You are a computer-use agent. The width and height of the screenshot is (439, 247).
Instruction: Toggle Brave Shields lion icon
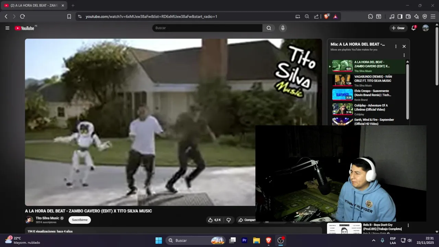tap(326, 16)
